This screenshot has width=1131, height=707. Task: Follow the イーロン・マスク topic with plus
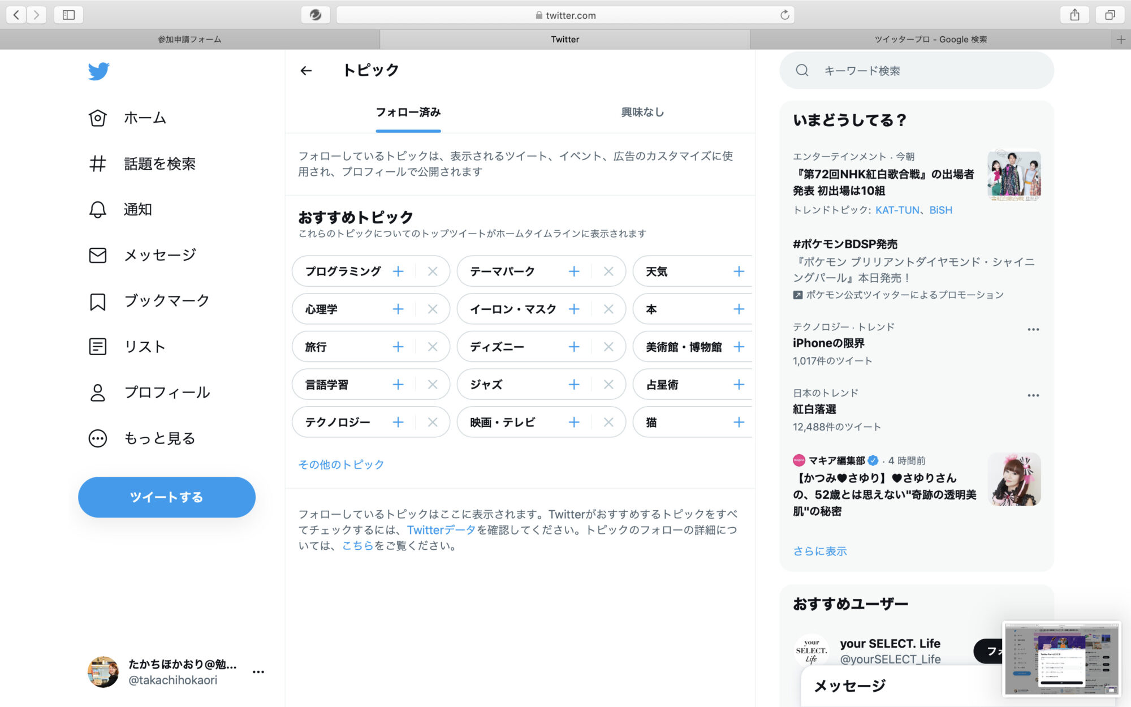tap(574, 309)
